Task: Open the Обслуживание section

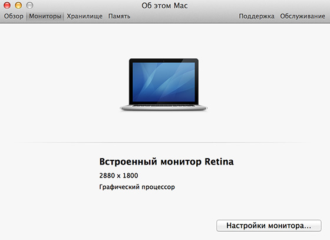Action: pos(302,16)
